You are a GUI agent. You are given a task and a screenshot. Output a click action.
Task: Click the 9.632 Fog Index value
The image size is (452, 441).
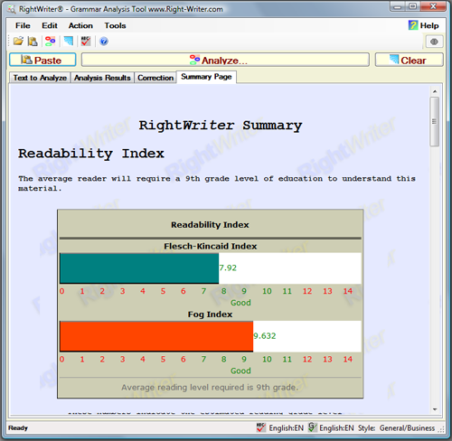[265, 336]
